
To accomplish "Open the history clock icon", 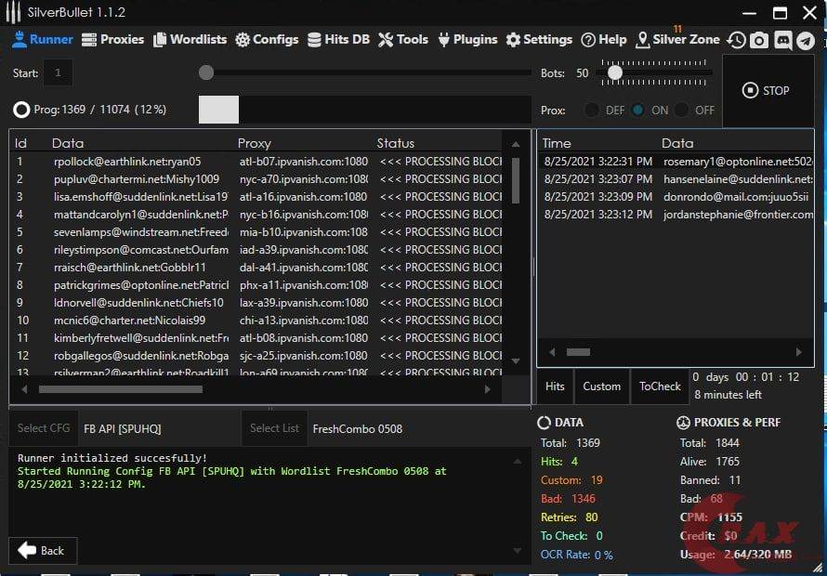I will tap(736, 41).
